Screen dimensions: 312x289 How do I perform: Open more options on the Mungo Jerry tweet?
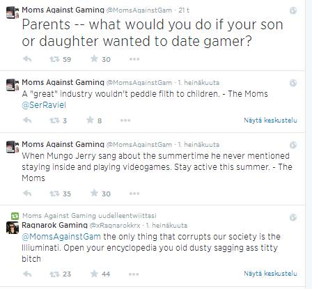[134, 194]
